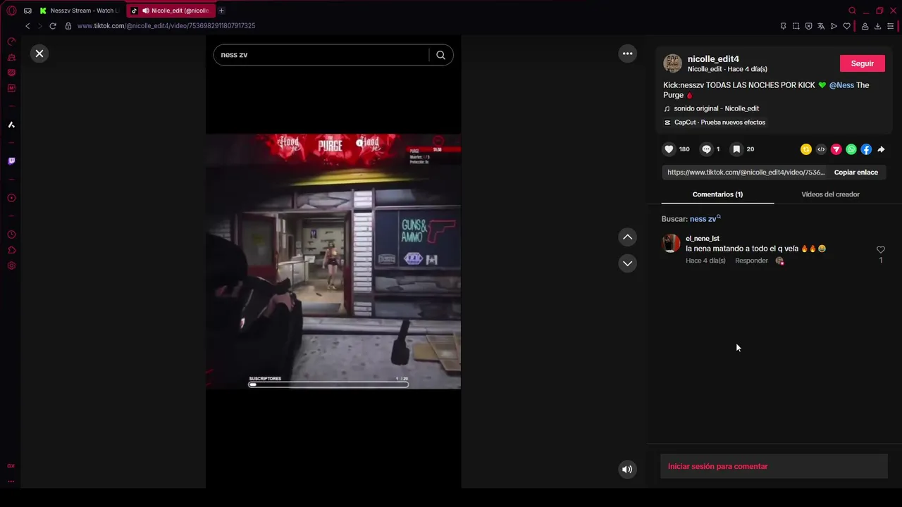Like el_nene_lst's comment
Viewport: 902px width, 507px height.
click(x=880, y=250)
